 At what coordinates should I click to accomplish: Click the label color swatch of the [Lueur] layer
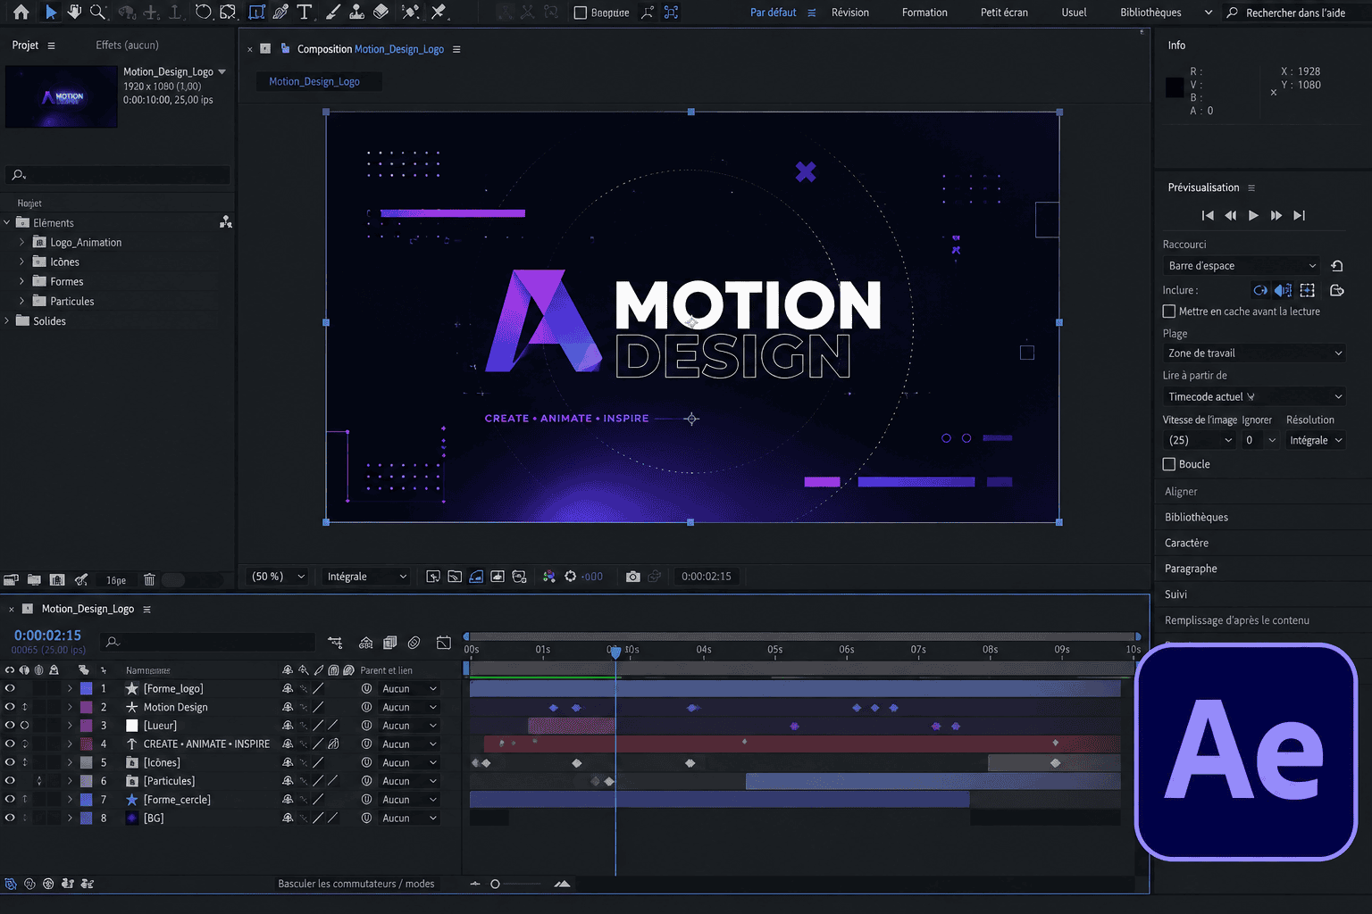pyautogui.click(x=87, y=726)
